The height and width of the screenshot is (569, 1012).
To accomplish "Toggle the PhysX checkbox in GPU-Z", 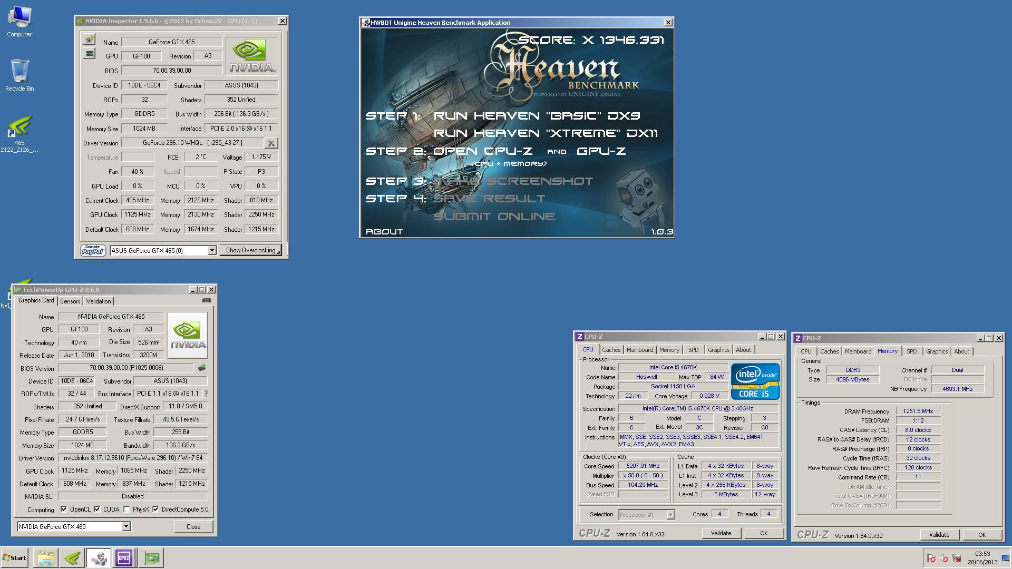I will pyautogui.click(x=126, y=509).
